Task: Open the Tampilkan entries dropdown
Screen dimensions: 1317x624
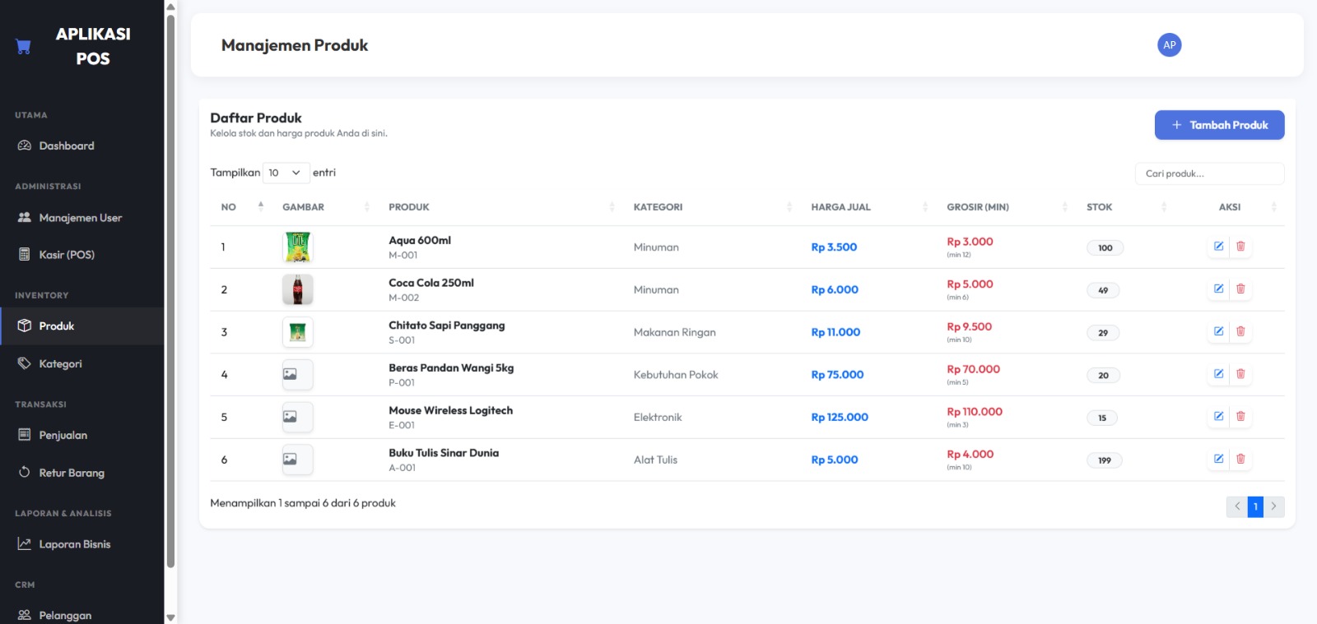Action: [x=285, y=173]
